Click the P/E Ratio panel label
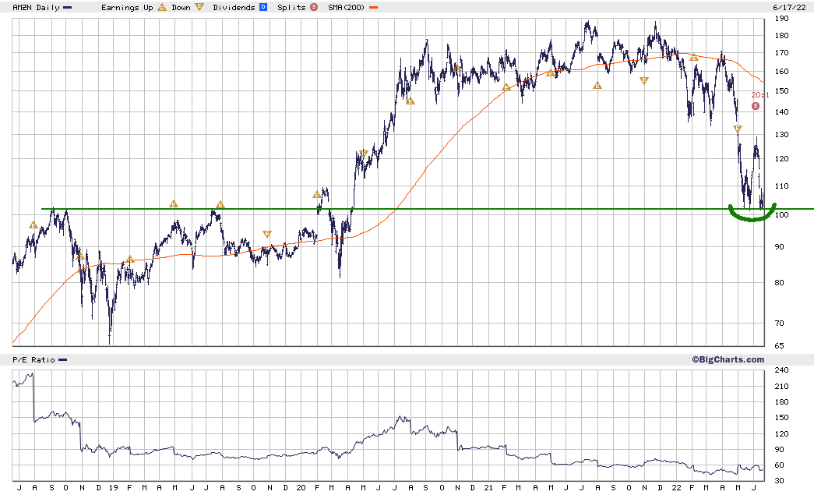Screen dimensions: 814x495 click(33, 360)
